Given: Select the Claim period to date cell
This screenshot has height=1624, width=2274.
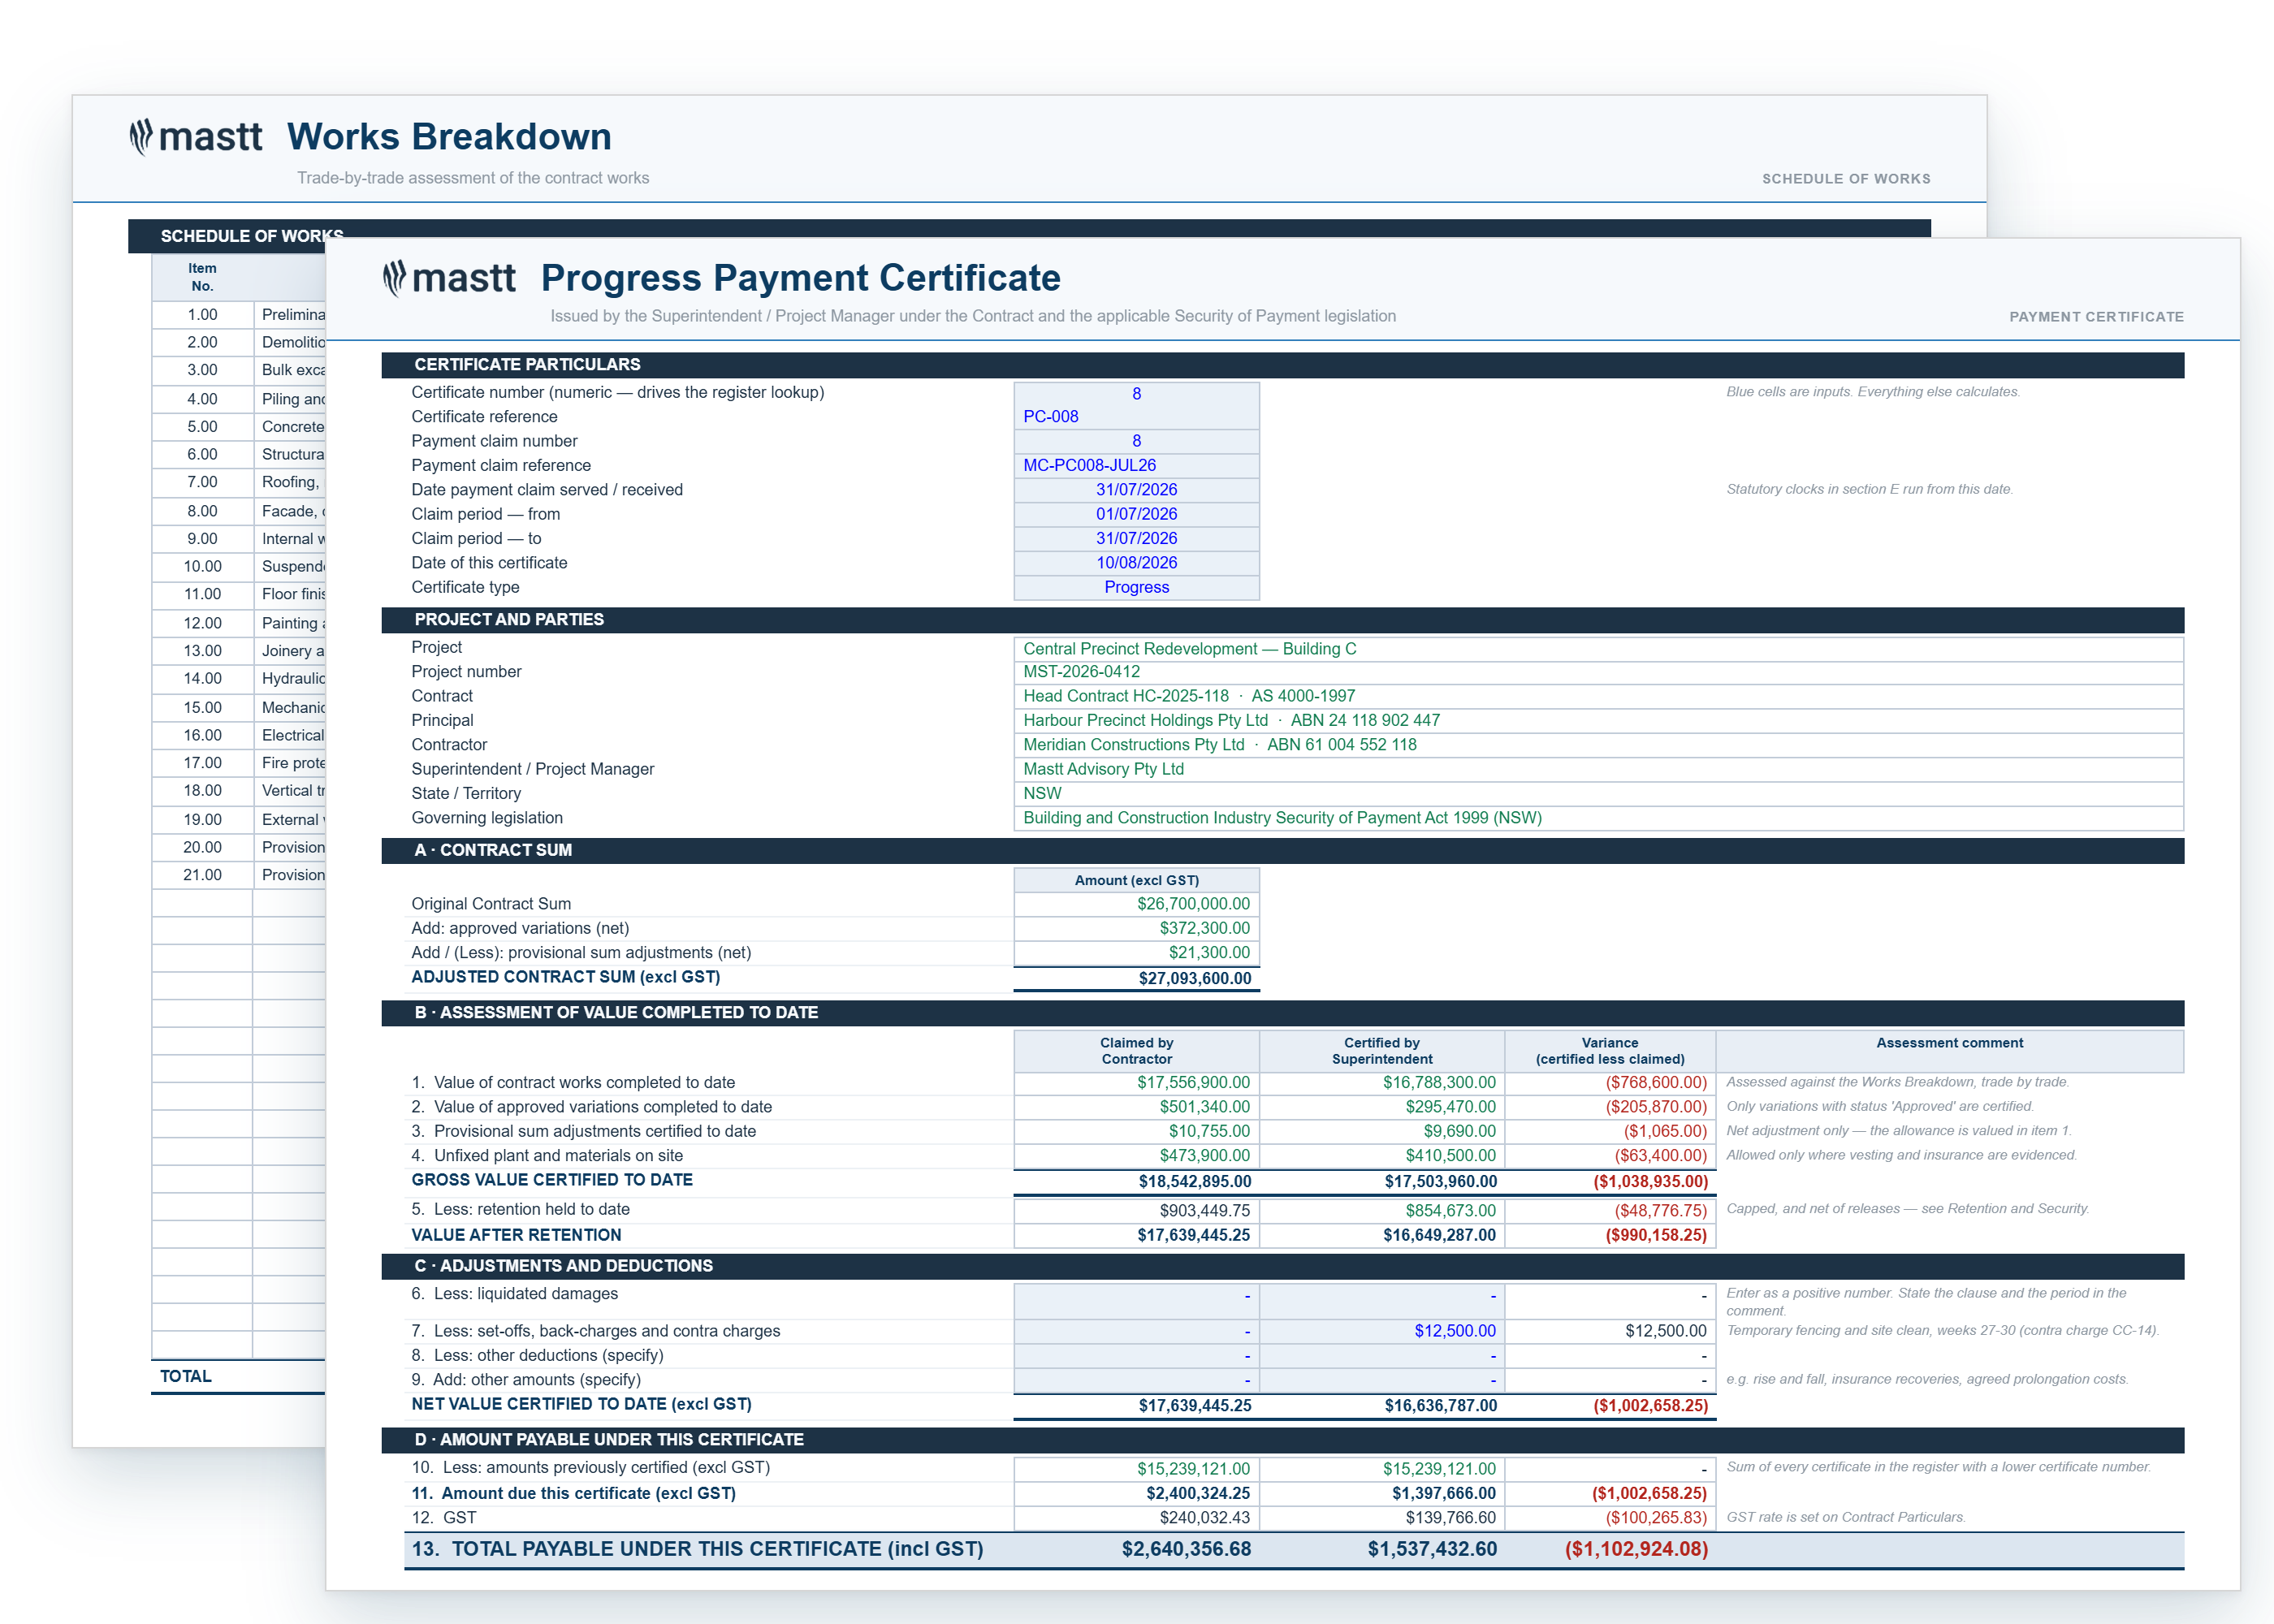Looking at the screenshot, I should 1136,538.
